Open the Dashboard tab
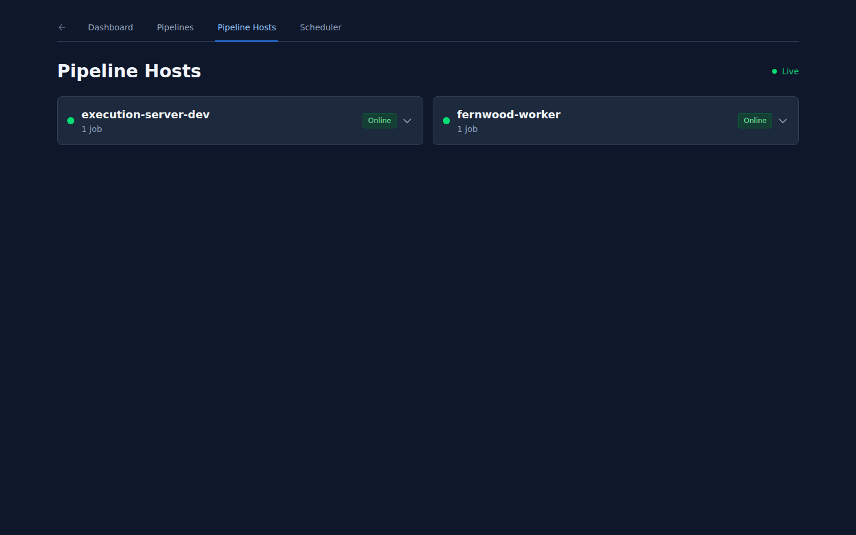The height and width of the screenshot is (535, 856). (x=111, y=27)
